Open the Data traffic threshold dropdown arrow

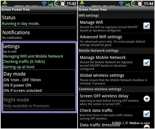point(147,127)
